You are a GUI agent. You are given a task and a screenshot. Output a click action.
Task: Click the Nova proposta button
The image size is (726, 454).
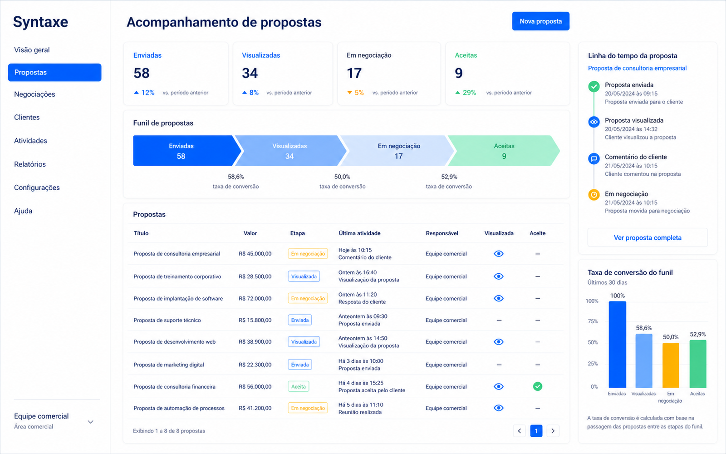pyautogui.click(x=541, y=21)
